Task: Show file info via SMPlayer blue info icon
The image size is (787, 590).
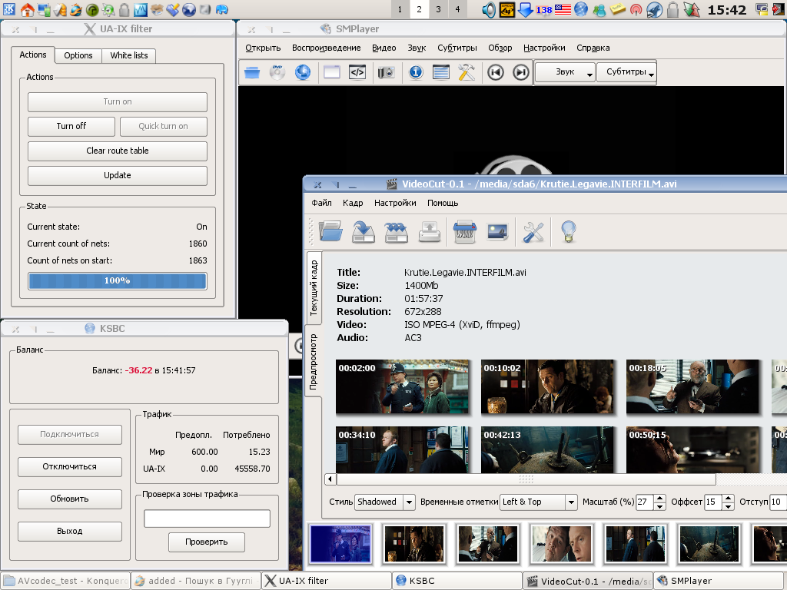Action: [x=416, y=72]
